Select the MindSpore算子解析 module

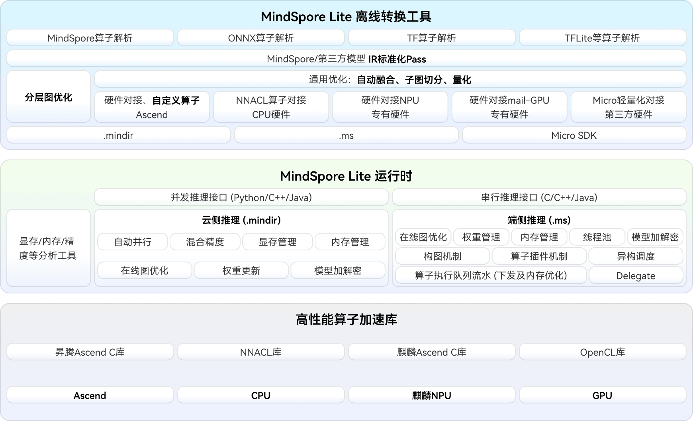90,37
